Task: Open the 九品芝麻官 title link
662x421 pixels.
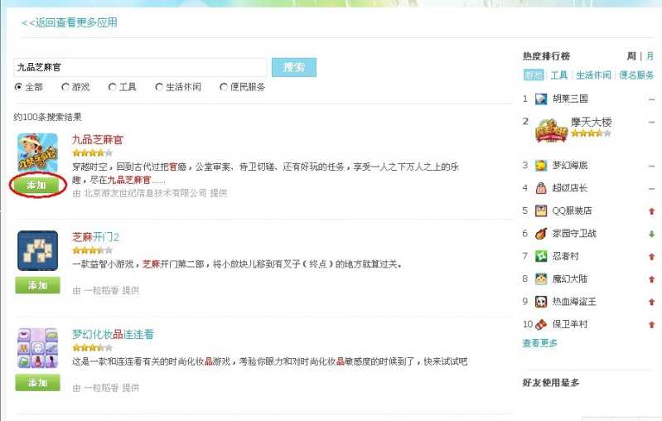Action: pos(98,139)
